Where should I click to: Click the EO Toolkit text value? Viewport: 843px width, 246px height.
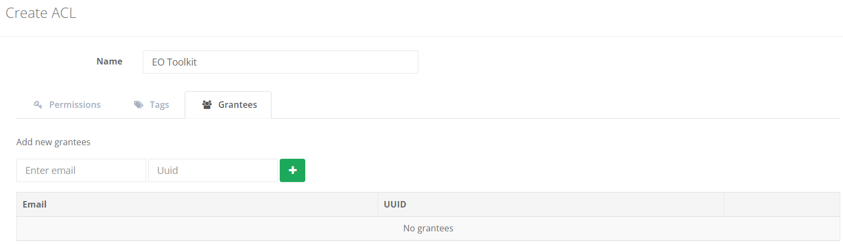[x=174, y=62]
